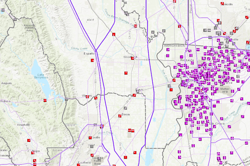The image size is (250, 166).
Task: Select the red marker on N-505 by Winters
Action: [96, 98]
